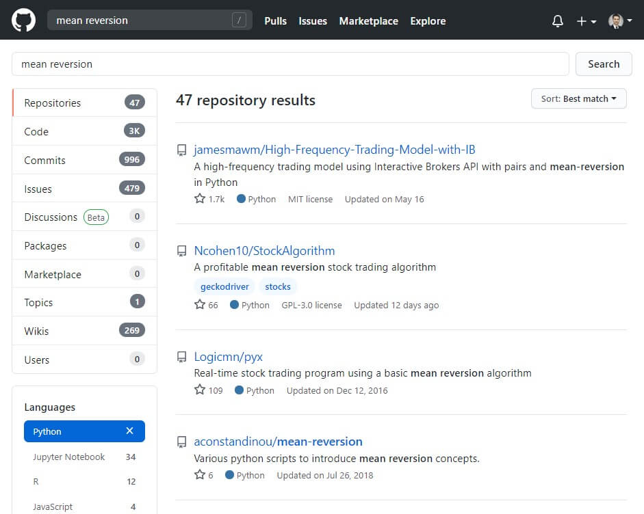Filter by Jupyter Notebook language
644x514 pixels.
pos(84,457)
